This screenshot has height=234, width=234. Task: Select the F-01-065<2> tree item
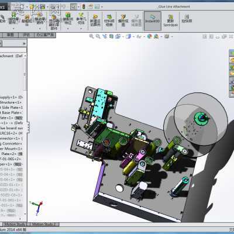11,159
